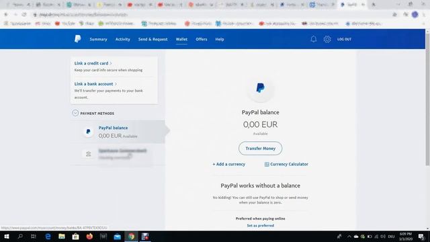Click the volume icon in system tray
The image size is (430, 242).
[x=383, y=236]
